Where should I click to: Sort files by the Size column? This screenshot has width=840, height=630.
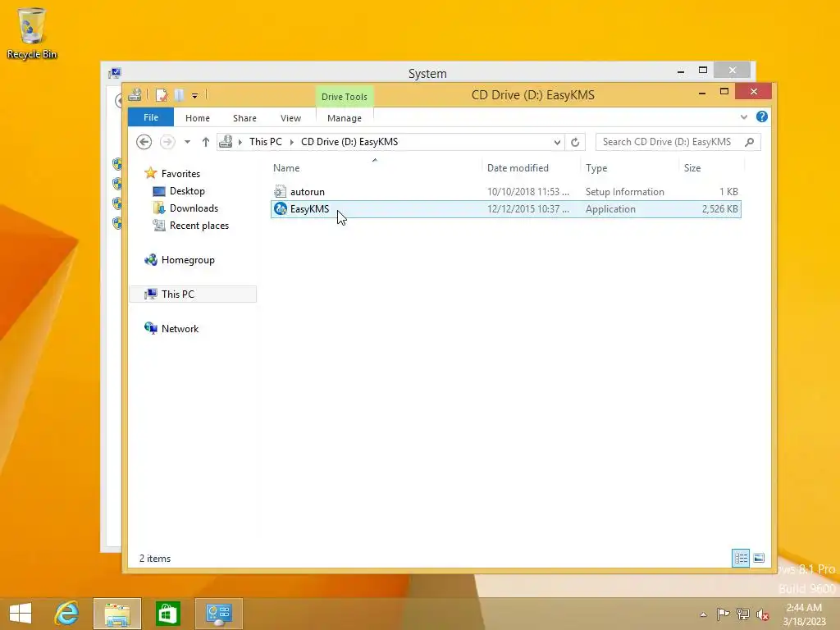pos(692,167)
